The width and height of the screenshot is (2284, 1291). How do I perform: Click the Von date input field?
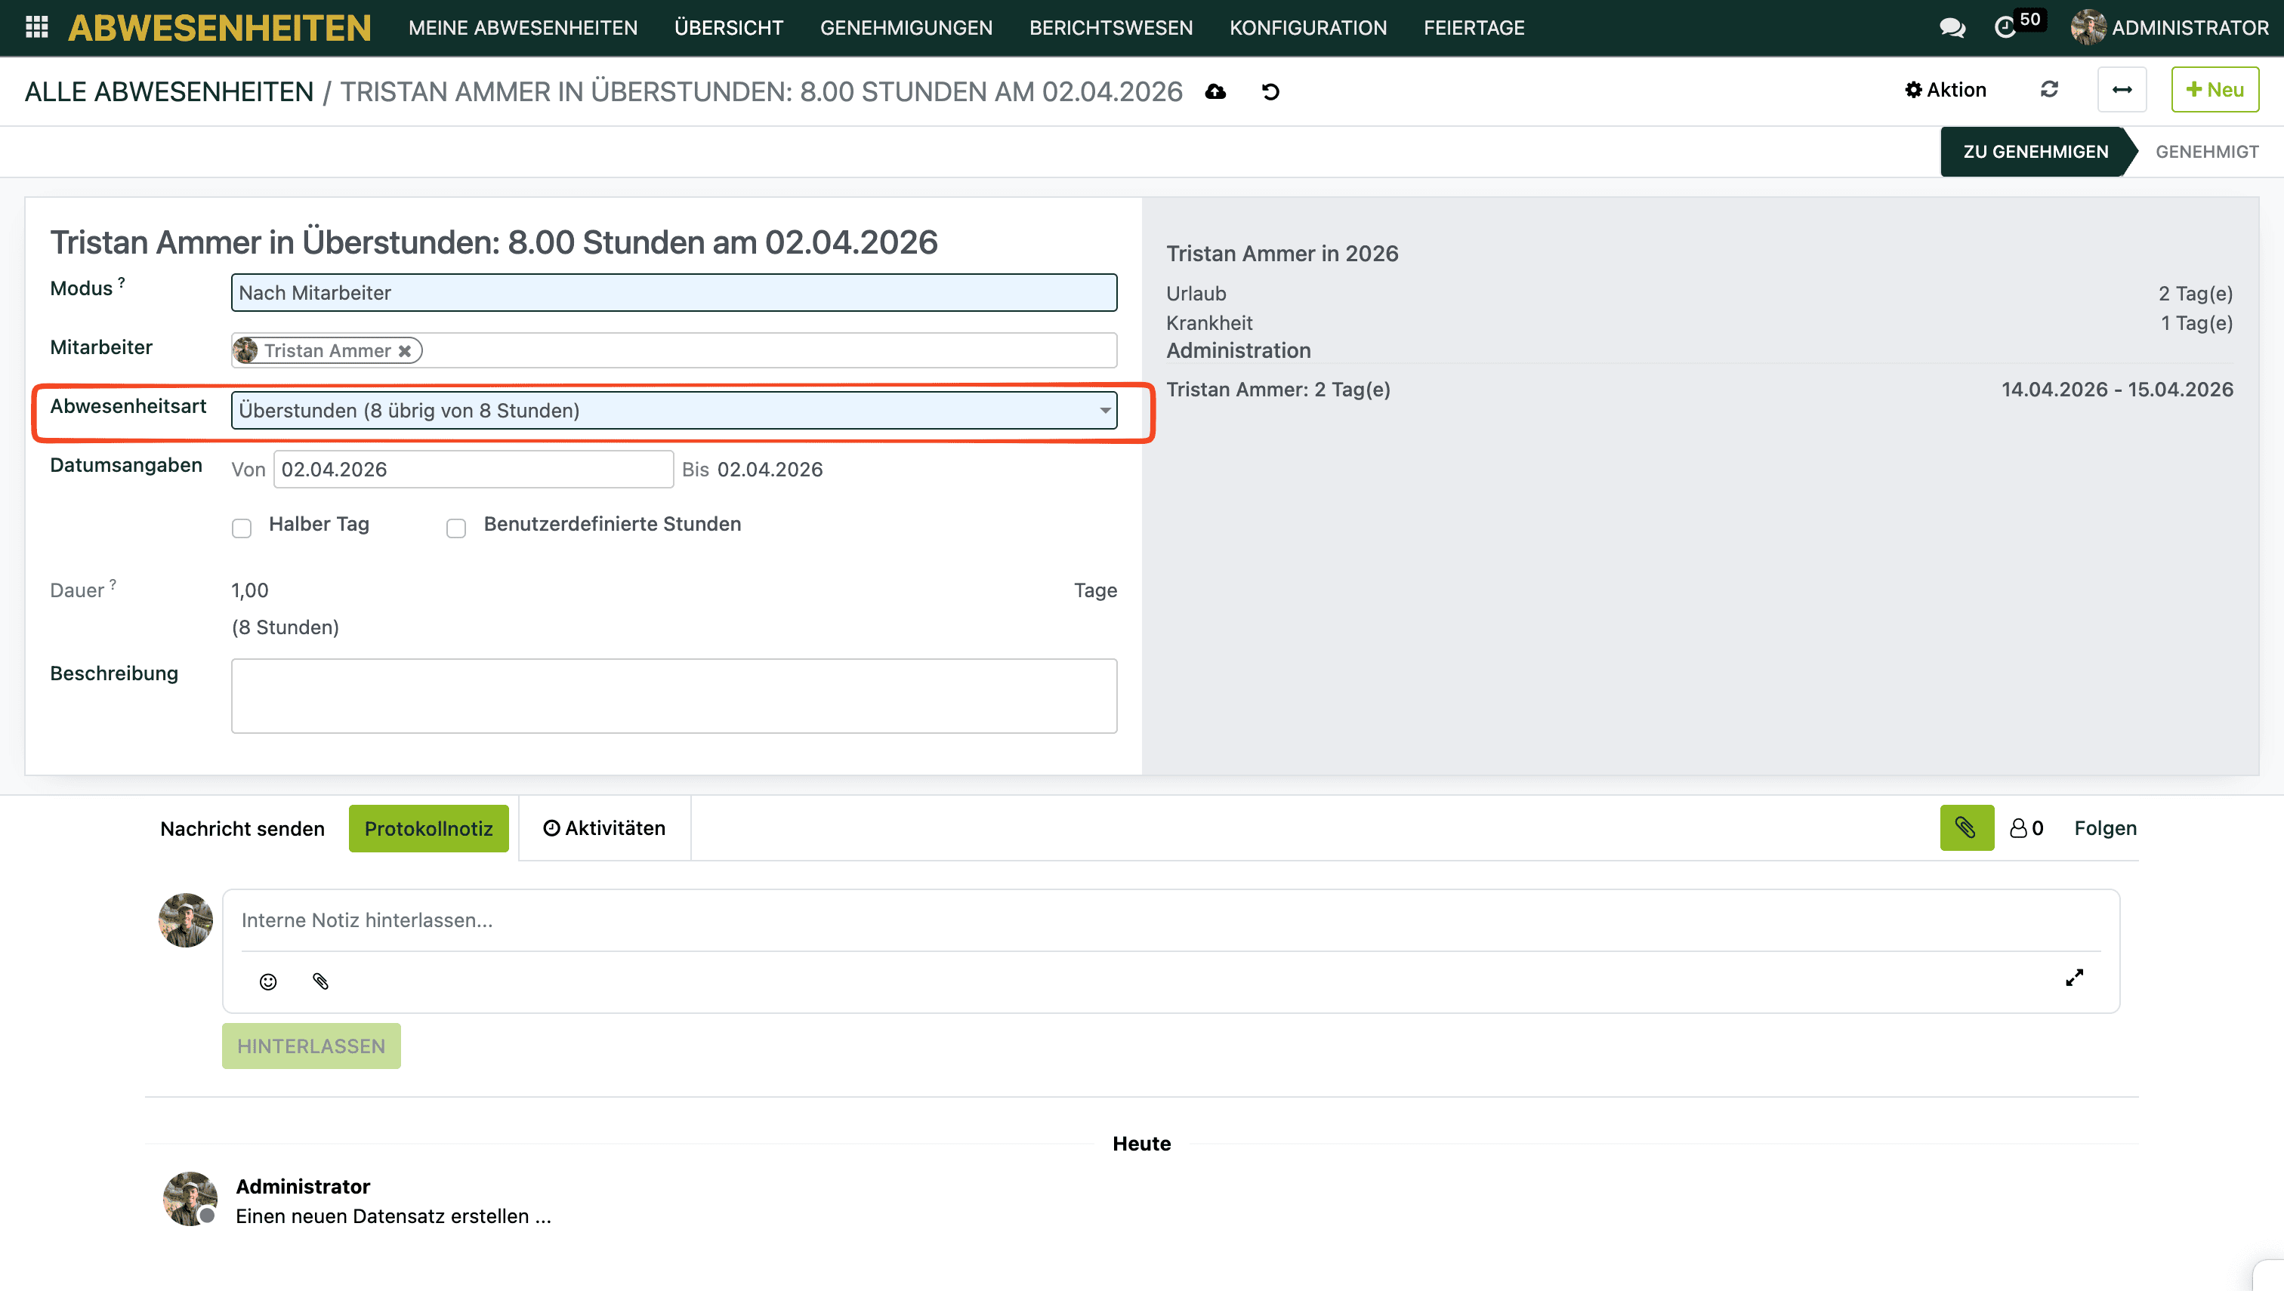click(x=473, y=469)
